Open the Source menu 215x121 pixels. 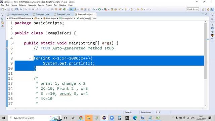pyautogui.click(x=14, y=5)
